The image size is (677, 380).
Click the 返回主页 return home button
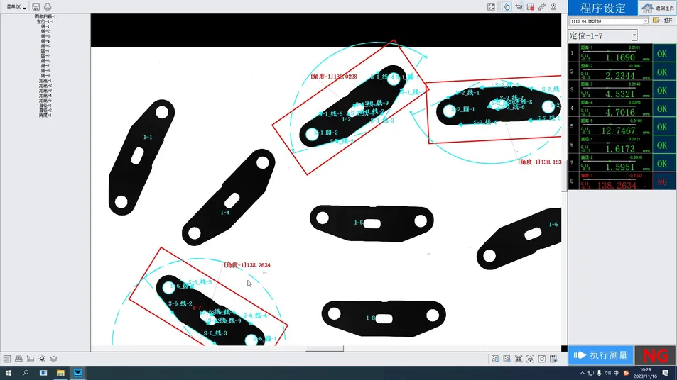pyautogui.click(x=657, y=8)
